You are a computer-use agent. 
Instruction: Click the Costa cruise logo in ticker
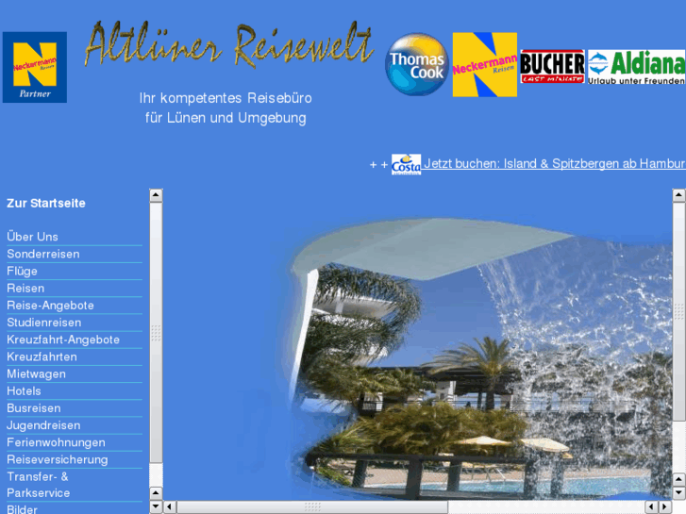click(406, 164)
